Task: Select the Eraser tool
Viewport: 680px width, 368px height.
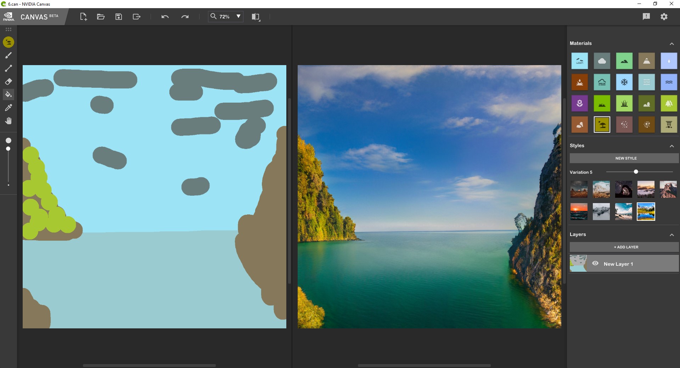Action: [x=9, y=81]
